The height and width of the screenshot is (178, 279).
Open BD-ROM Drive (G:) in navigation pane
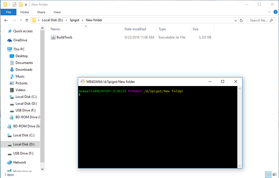pyautogui.click(x=27, y=126)
